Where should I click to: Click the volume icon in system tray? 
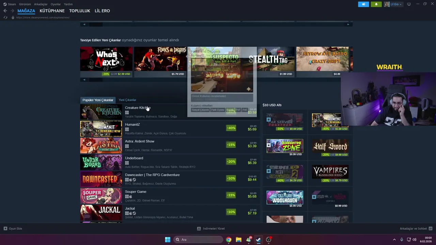[415, 240]
